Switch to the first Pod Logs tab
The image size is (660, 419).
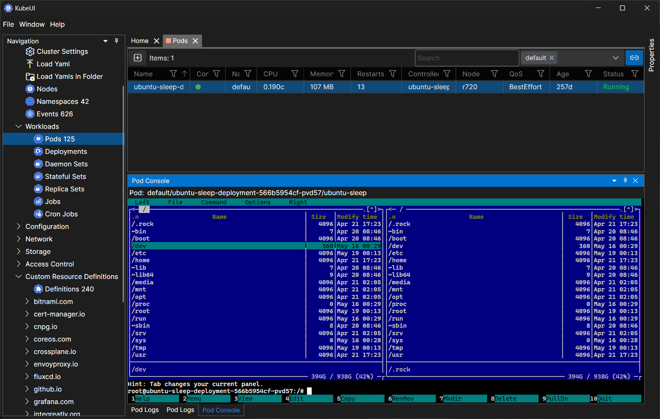click(145, 410)
